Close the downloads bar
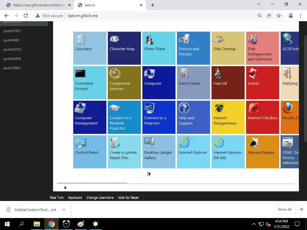This screenshot has height=230, width=307. coord(302,209)
